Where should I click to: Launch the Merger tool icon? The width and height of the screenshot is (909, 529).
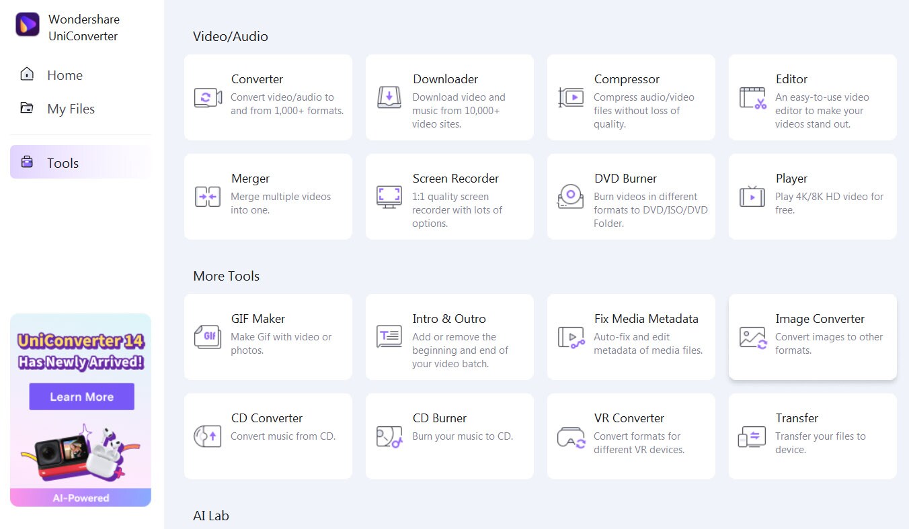pyautogui.click(x=208, y=197)
